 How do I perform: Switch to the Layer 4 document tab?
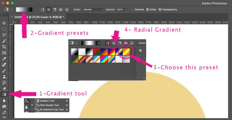[39, 17]
